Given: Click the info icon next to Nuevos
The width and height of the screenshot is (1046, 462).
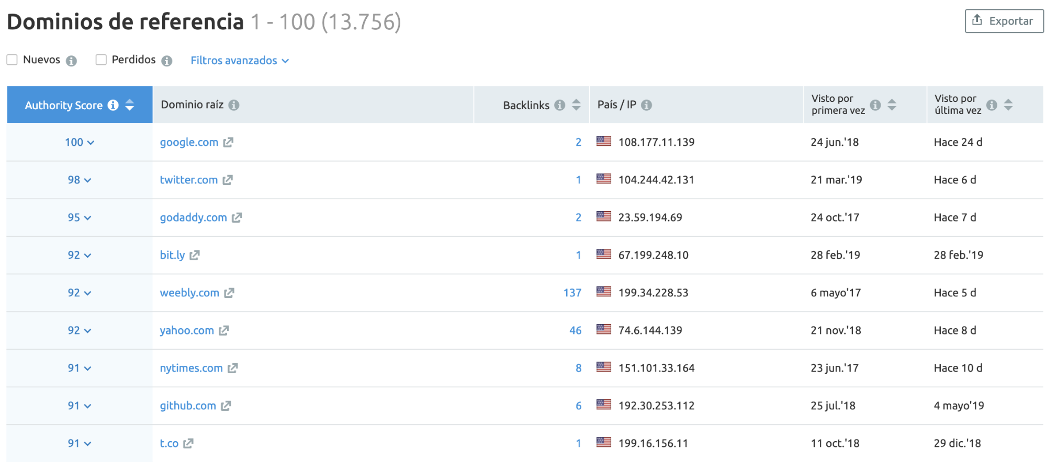Looking at the screenshot, I should pos(71,61).
